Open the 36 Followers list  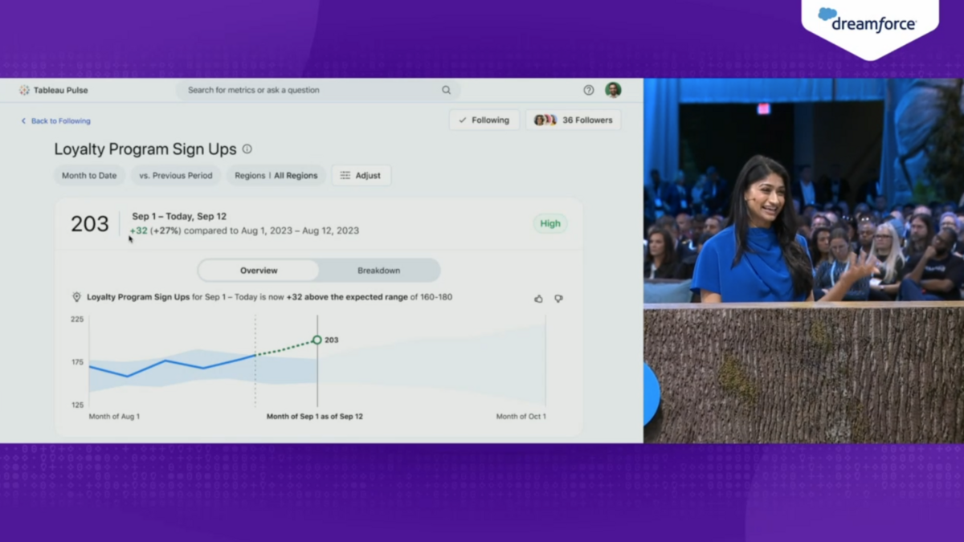(574, 120)
